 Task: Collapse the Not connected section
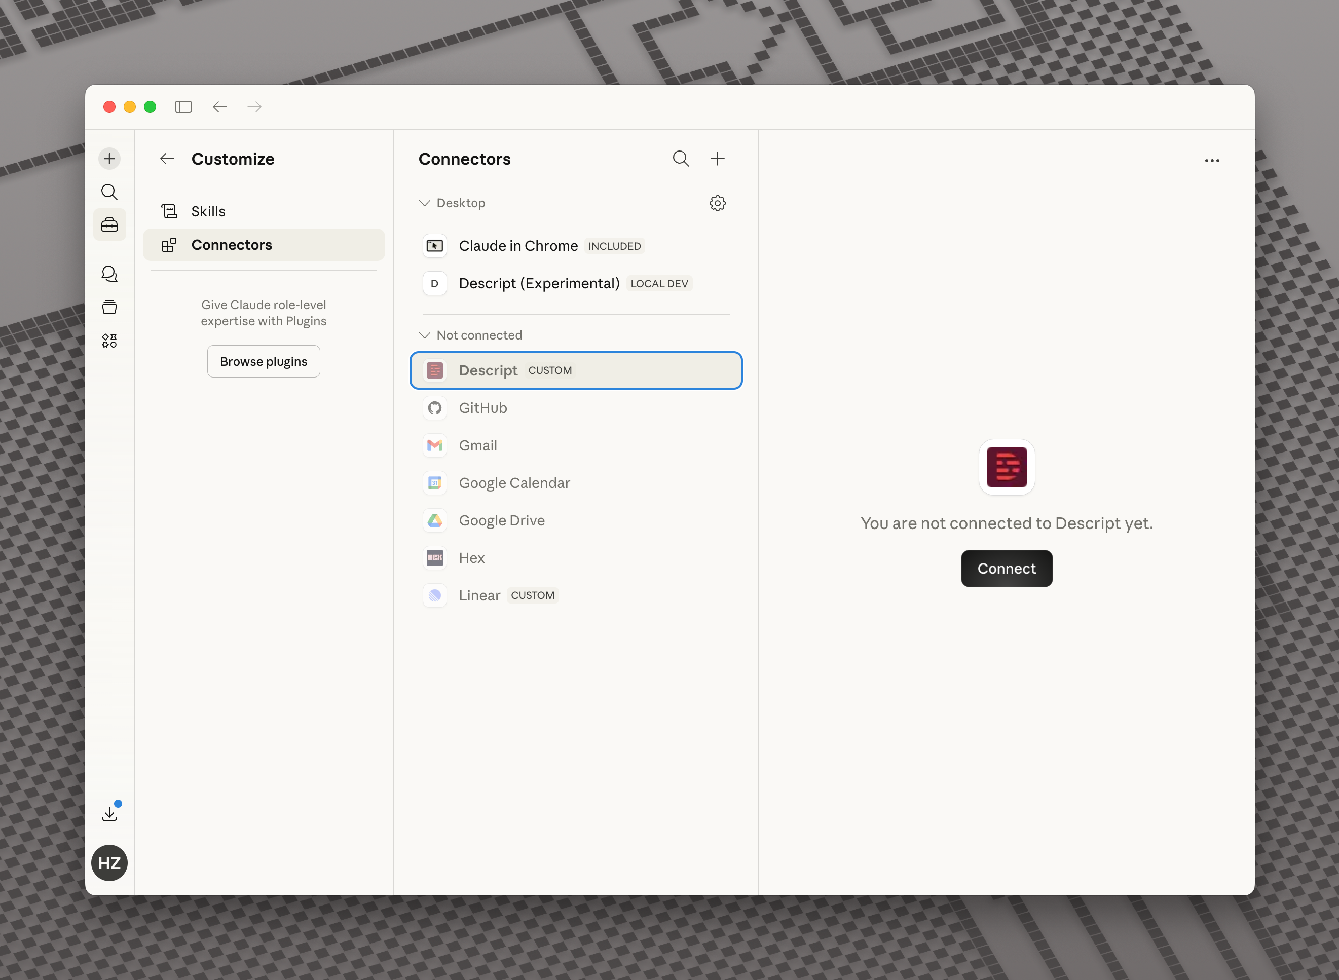coord(424,335)
